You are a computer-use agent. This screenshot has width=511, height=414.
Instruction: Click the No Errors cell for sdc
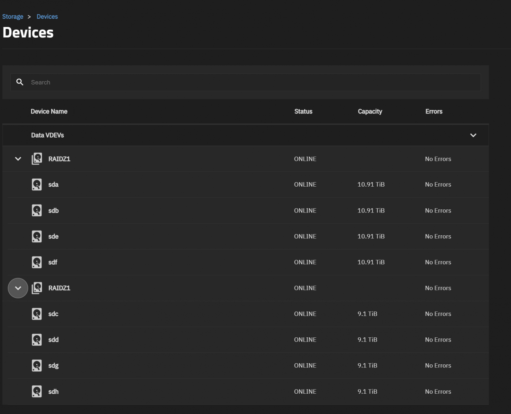point(438,314)
